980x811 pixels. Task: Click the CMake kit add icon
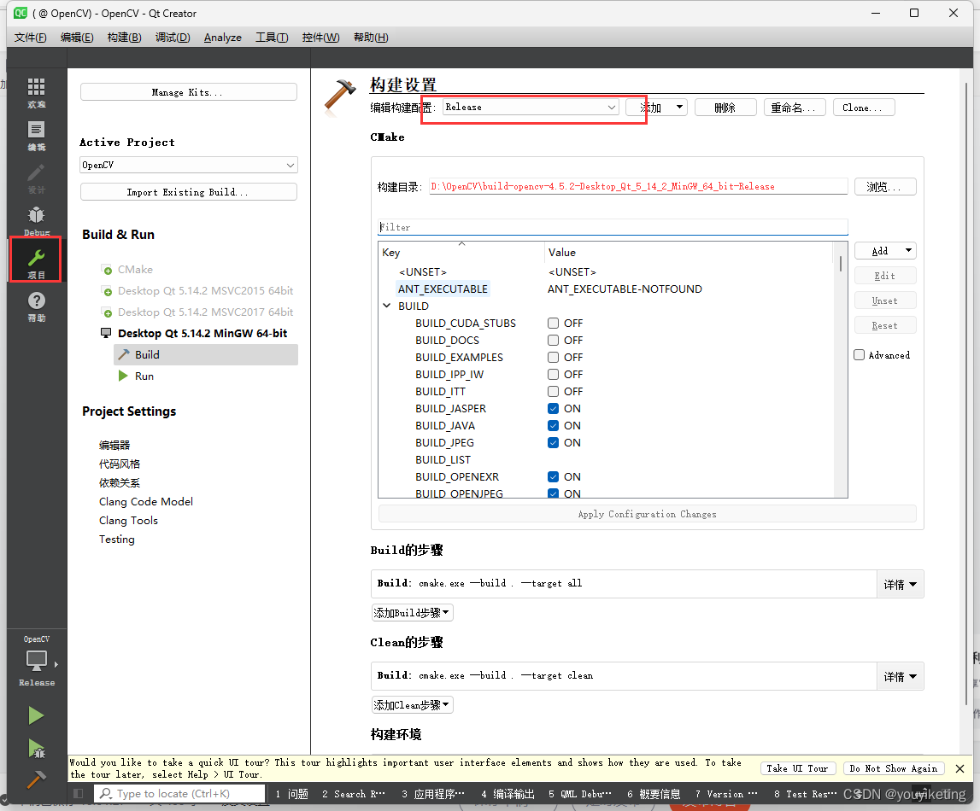pos(108,271)
